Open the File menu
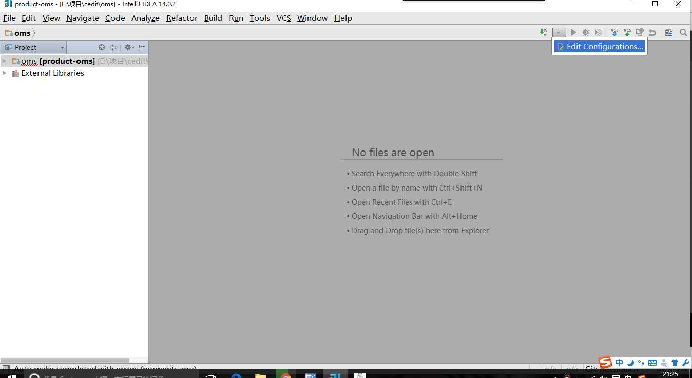The image size is (692, 378). tap(9, 18)
